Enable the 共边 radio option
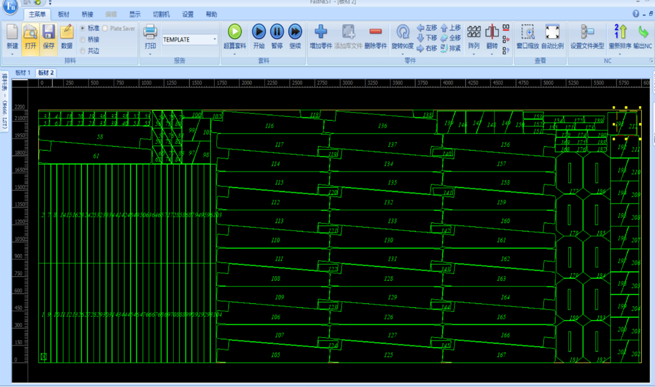 click(83, 51)
